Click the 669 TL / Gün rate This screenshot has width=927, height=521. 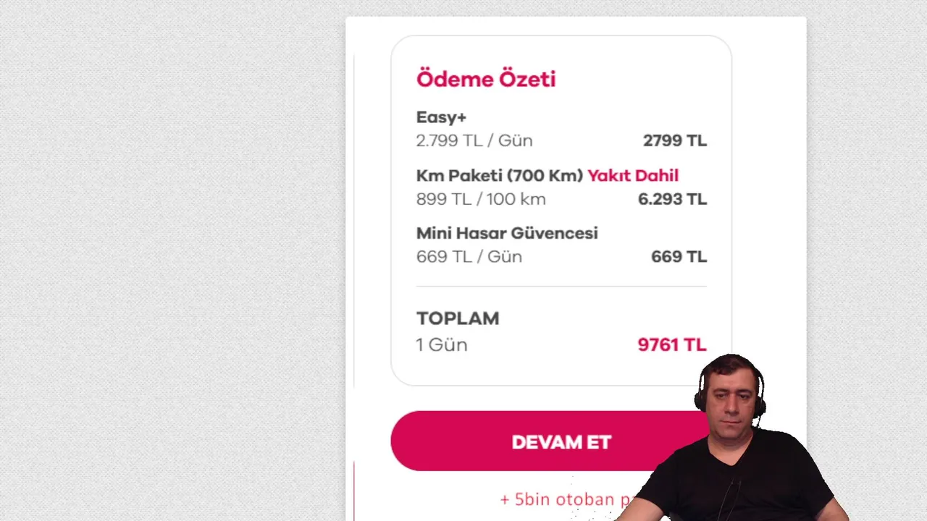coord(469,257)
